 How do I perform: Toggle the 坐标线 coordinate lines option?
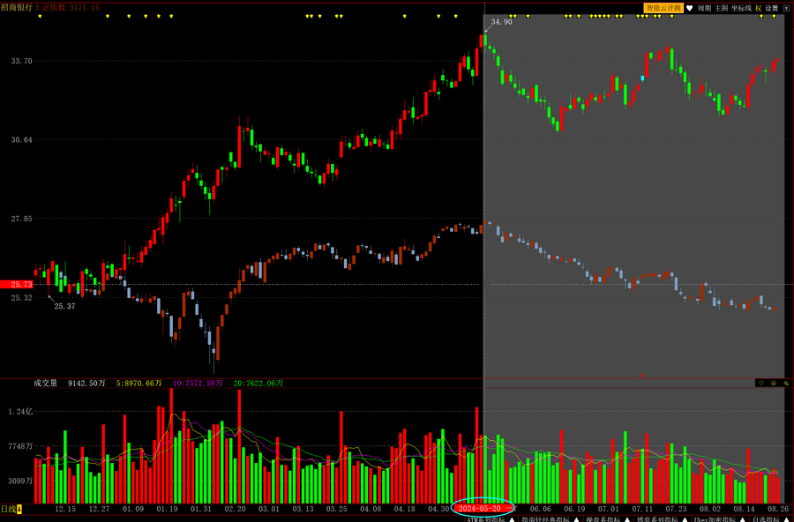(x=741, y=8)
